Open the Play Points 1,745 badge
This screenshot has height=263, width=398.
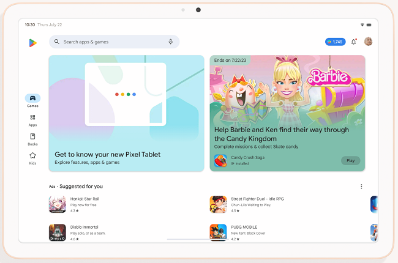pos(335,42)
